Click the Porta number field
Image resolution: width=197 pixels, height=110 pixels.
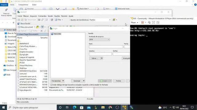click(x=127, y=47)
